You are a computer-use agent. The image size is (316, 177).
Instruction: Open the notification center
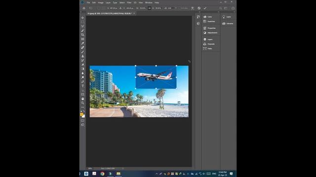[x=232, y=174]
